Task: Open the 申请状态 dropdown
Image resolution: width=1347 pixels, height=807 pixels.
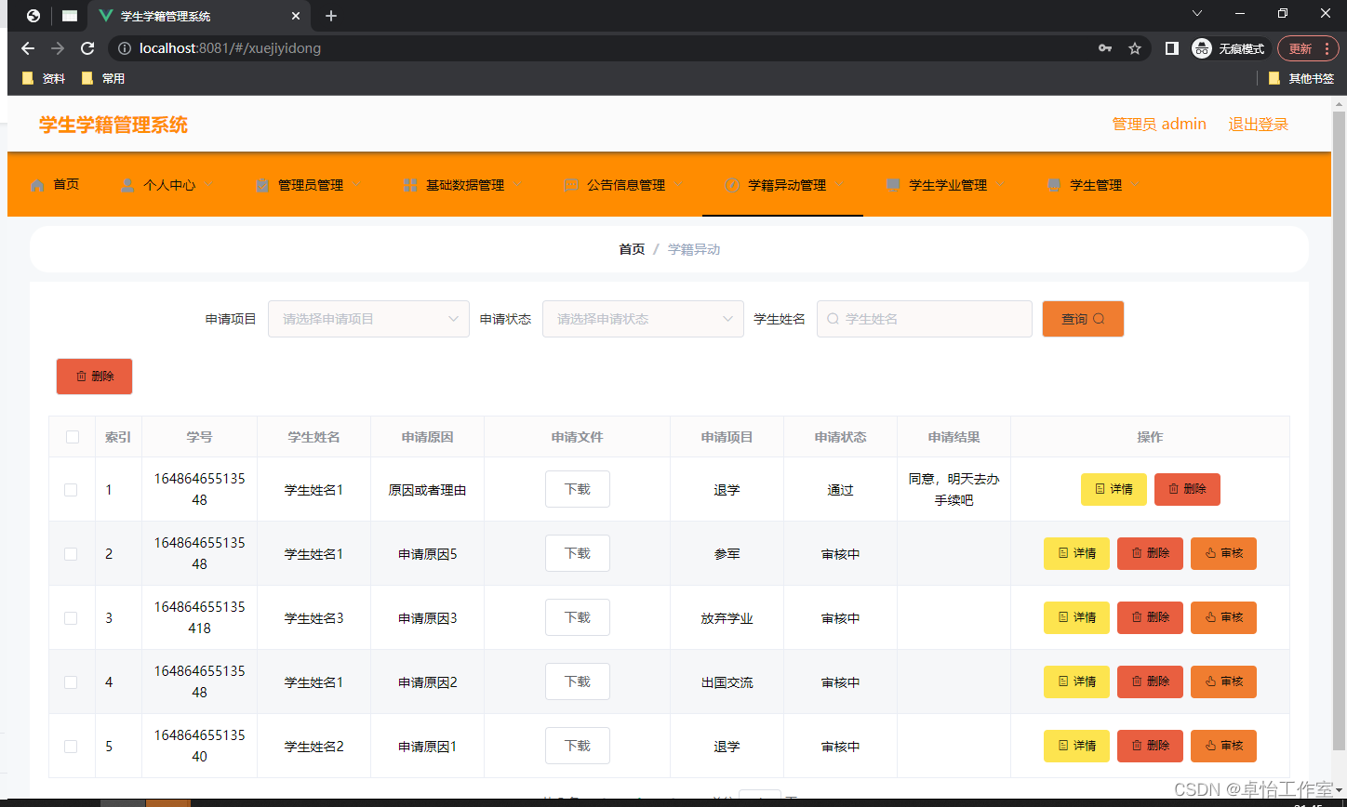Action: [643, 319]
